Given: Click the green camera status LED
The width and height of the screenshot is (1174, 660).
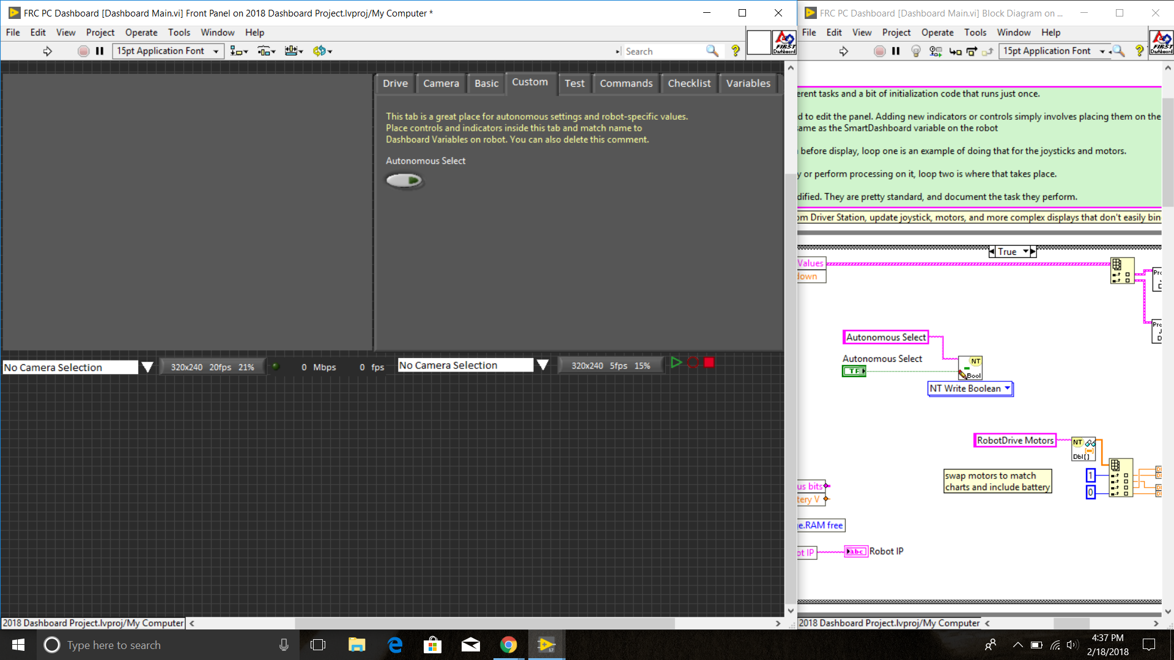Looking at the screenshot, I should (x=276, y=367).
